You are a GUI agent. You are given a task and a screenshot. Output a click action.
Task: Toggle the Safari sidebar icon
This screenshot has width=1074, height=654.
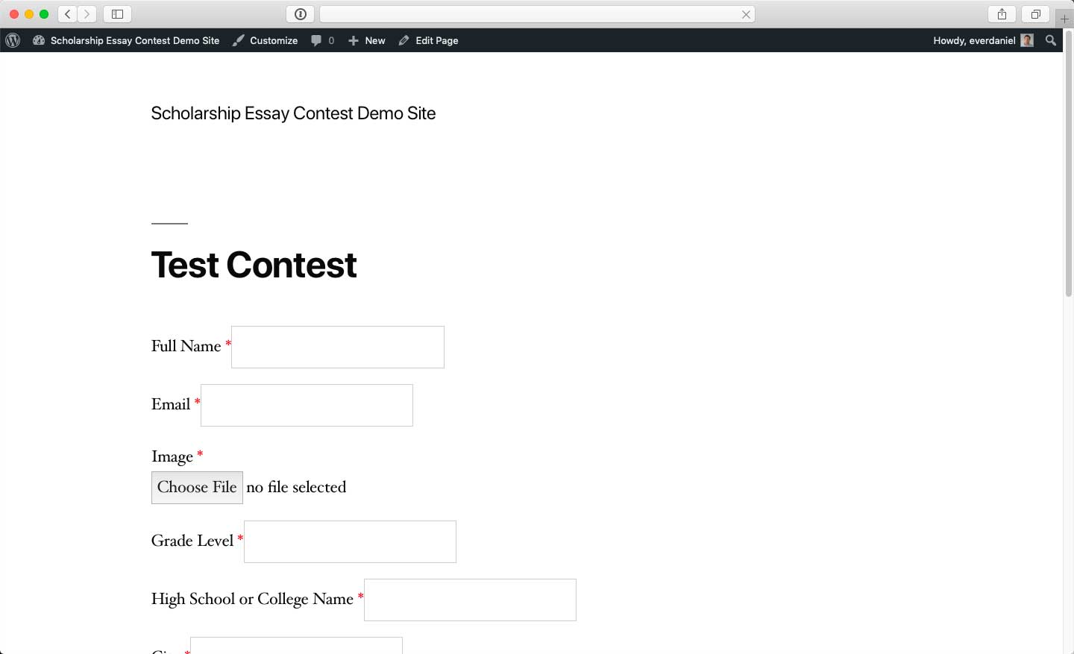tap(117, 14)
